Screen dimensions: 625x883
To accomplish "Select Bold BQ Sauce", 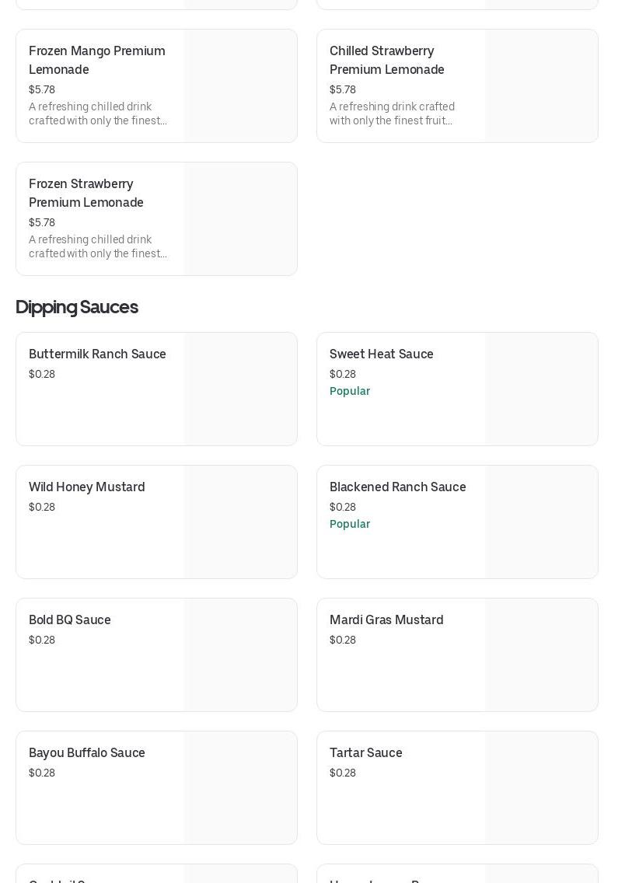I will pyautogui.click(x=70, y=620).
